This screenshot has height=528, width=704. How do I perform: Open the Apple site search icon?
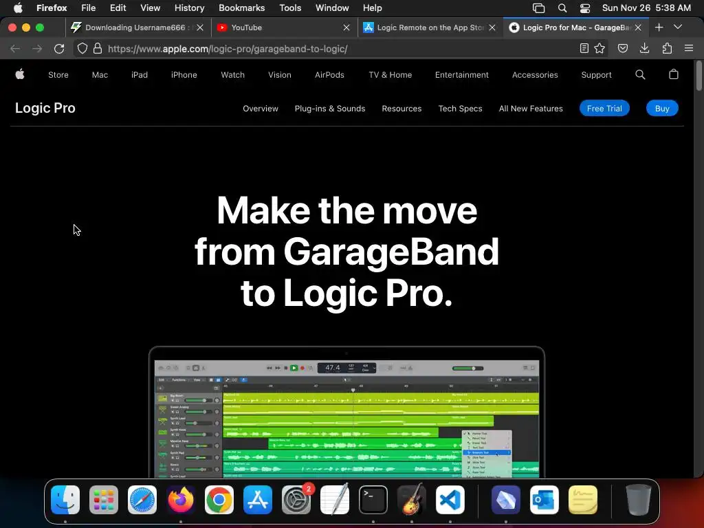[640, 74]
